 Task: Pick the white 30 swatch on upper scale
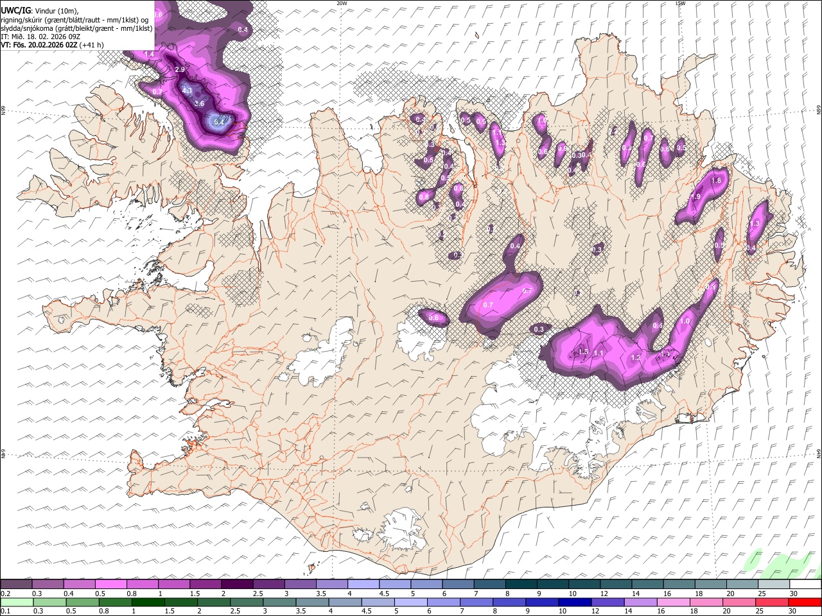[805, 584]
